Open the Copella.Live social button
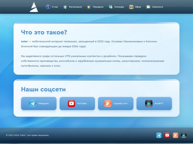Image resolution: width=193 pixels, height=144 pixels. point(116,103)
